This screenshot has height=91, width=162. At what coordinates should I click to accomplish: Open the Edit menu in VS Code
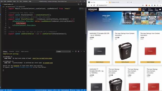[x=5, y=1]
